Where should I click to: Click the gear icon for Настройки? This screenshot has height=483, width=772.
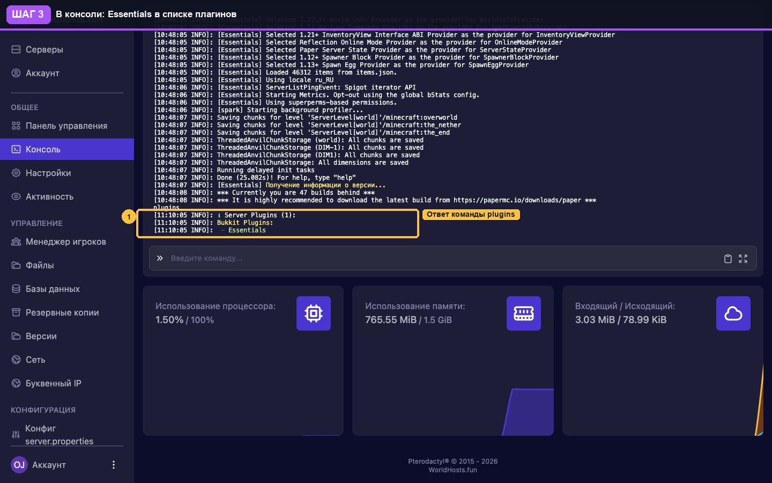click(x=16, y=173)
